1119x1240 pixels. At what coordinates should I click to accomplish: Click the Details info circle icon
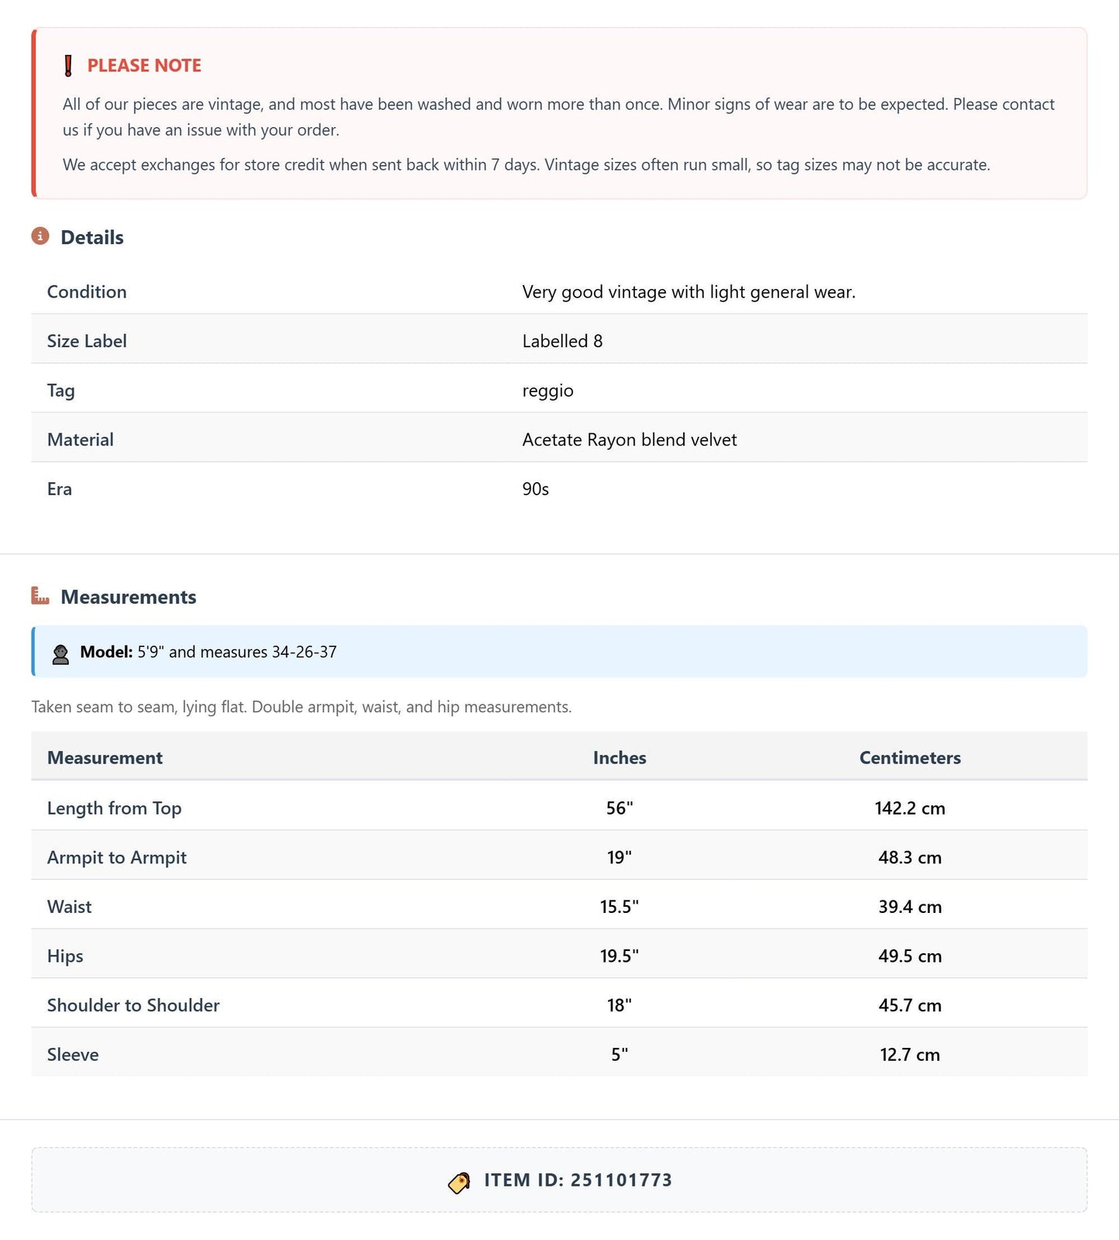coord(40,236)
